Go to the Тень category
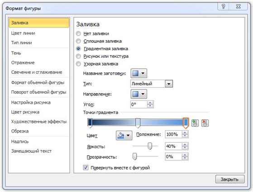Screen dimensions: 253x192 tap(39, 53)
